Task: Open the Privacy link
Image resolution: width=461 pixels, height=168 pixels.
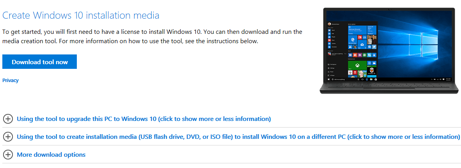Action: tap(11, 80)
